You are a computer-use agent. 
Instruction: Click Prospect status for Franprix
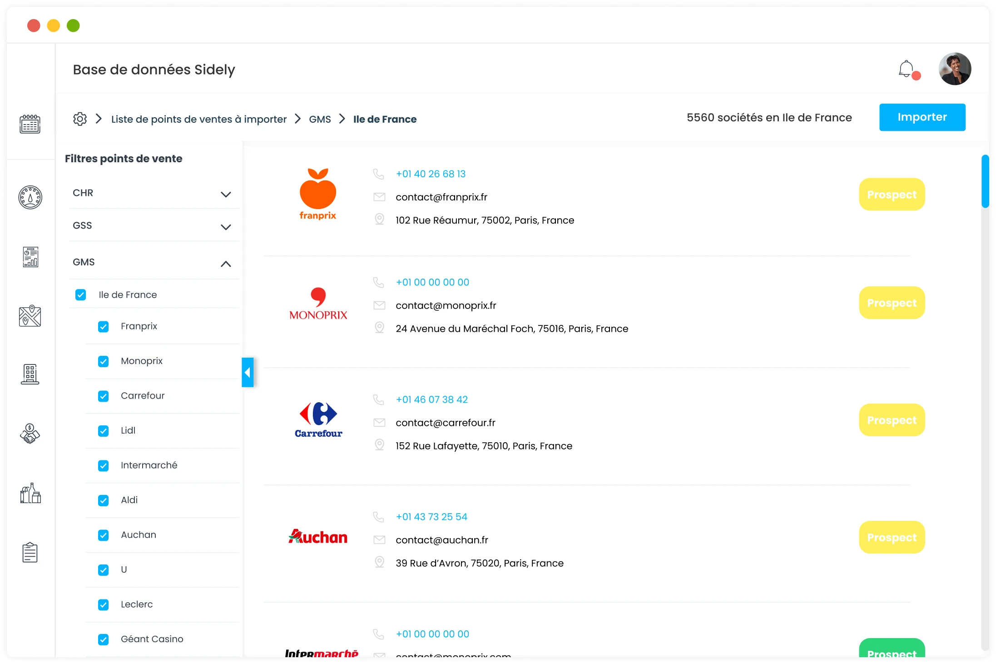892,195
